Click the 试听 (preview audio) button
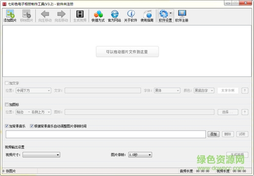Image resolution: width=254 pixels, height=176 pixels. (242, 134)
